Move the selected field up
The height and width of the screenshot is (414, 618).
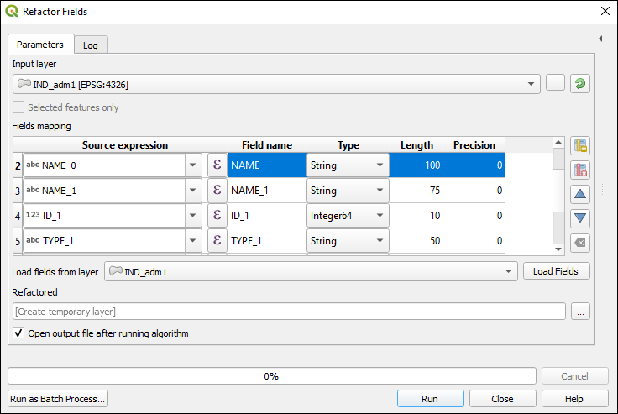(x=580, y=194)
